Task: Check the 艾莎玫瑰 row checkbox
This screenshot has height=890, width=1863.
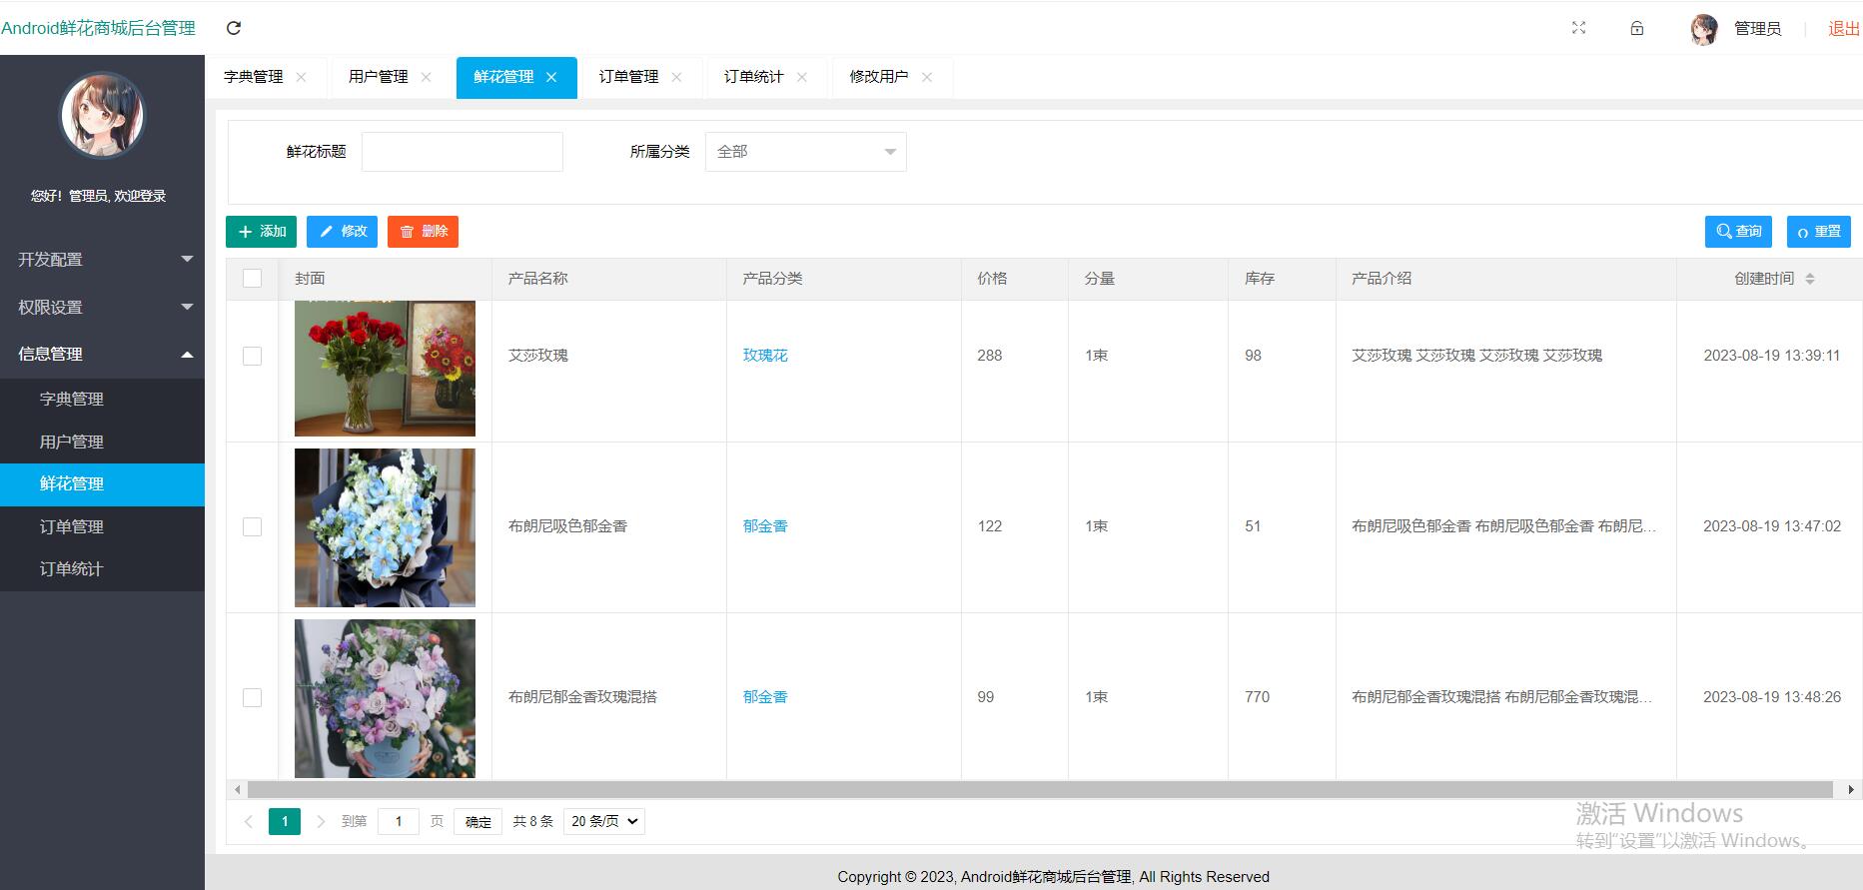Action: point(253,357)
